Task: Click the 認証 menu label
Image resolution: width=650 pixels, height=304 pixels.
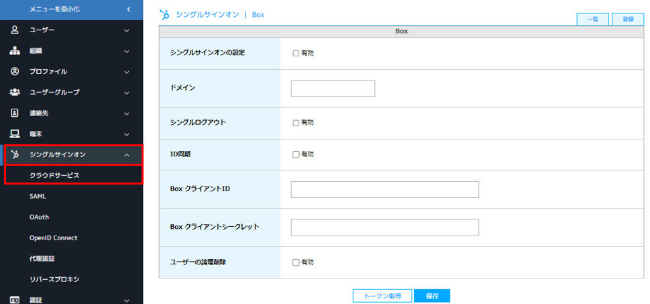Action: [x=36, y=300]
